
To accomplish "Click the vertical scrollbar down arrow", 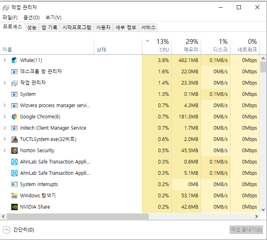I will (263, 210).
